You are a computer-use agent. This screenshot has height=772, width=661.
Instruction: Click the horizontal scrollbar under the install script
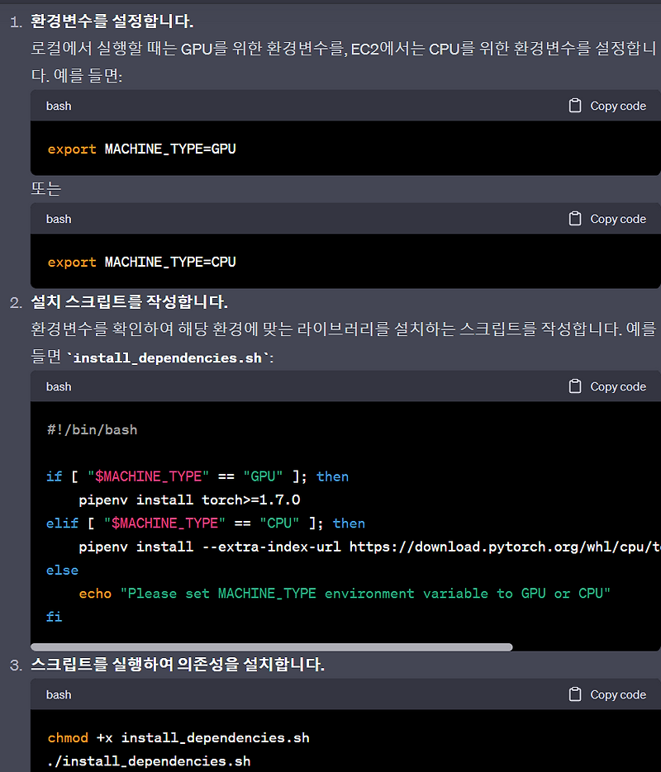tap(273, 645)
